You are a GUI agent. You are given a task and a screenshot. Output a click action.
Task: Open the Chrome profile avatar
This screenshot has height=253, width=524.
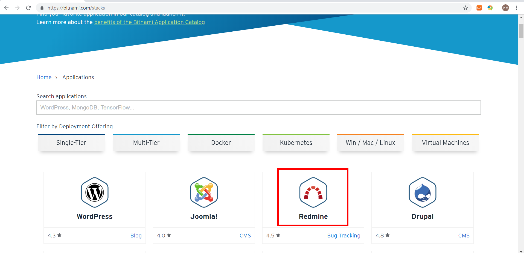(x=505, y=8)
